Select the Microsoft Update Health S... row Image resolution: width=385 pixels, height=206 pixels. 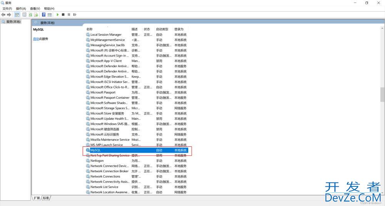(137, 119)
